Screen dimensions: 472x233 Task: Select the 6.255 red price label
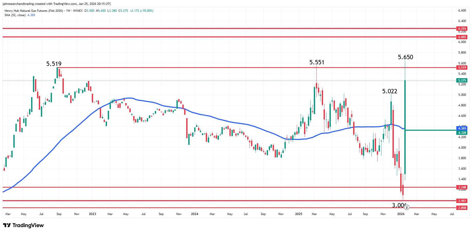(x=462, y=29)
